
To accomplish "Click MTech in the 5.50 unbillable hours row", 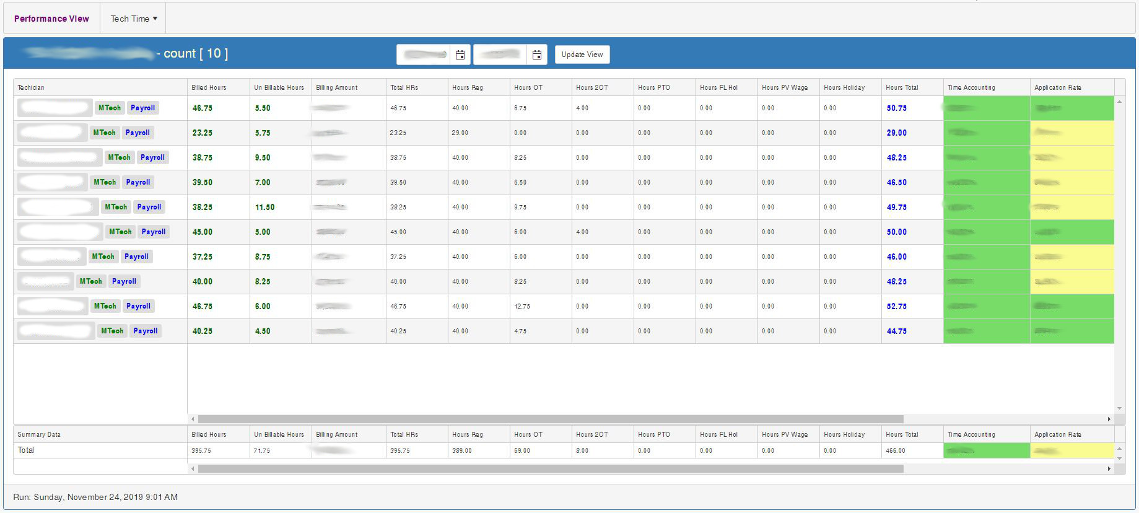I will [110, 108].
